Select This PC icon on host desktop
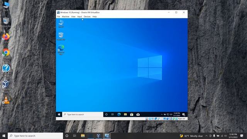 click(x=6, y=6)
